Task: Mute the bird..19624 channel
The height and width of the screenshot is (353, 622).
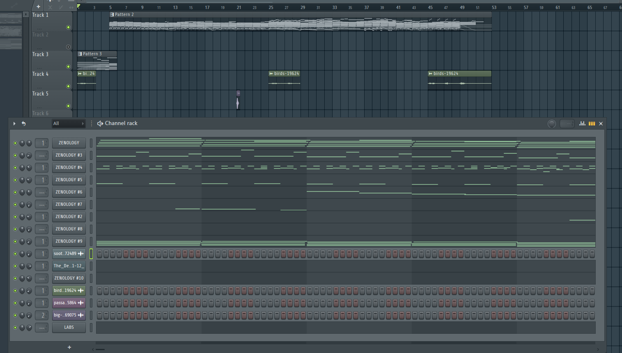Action: [x=15, y=291]
